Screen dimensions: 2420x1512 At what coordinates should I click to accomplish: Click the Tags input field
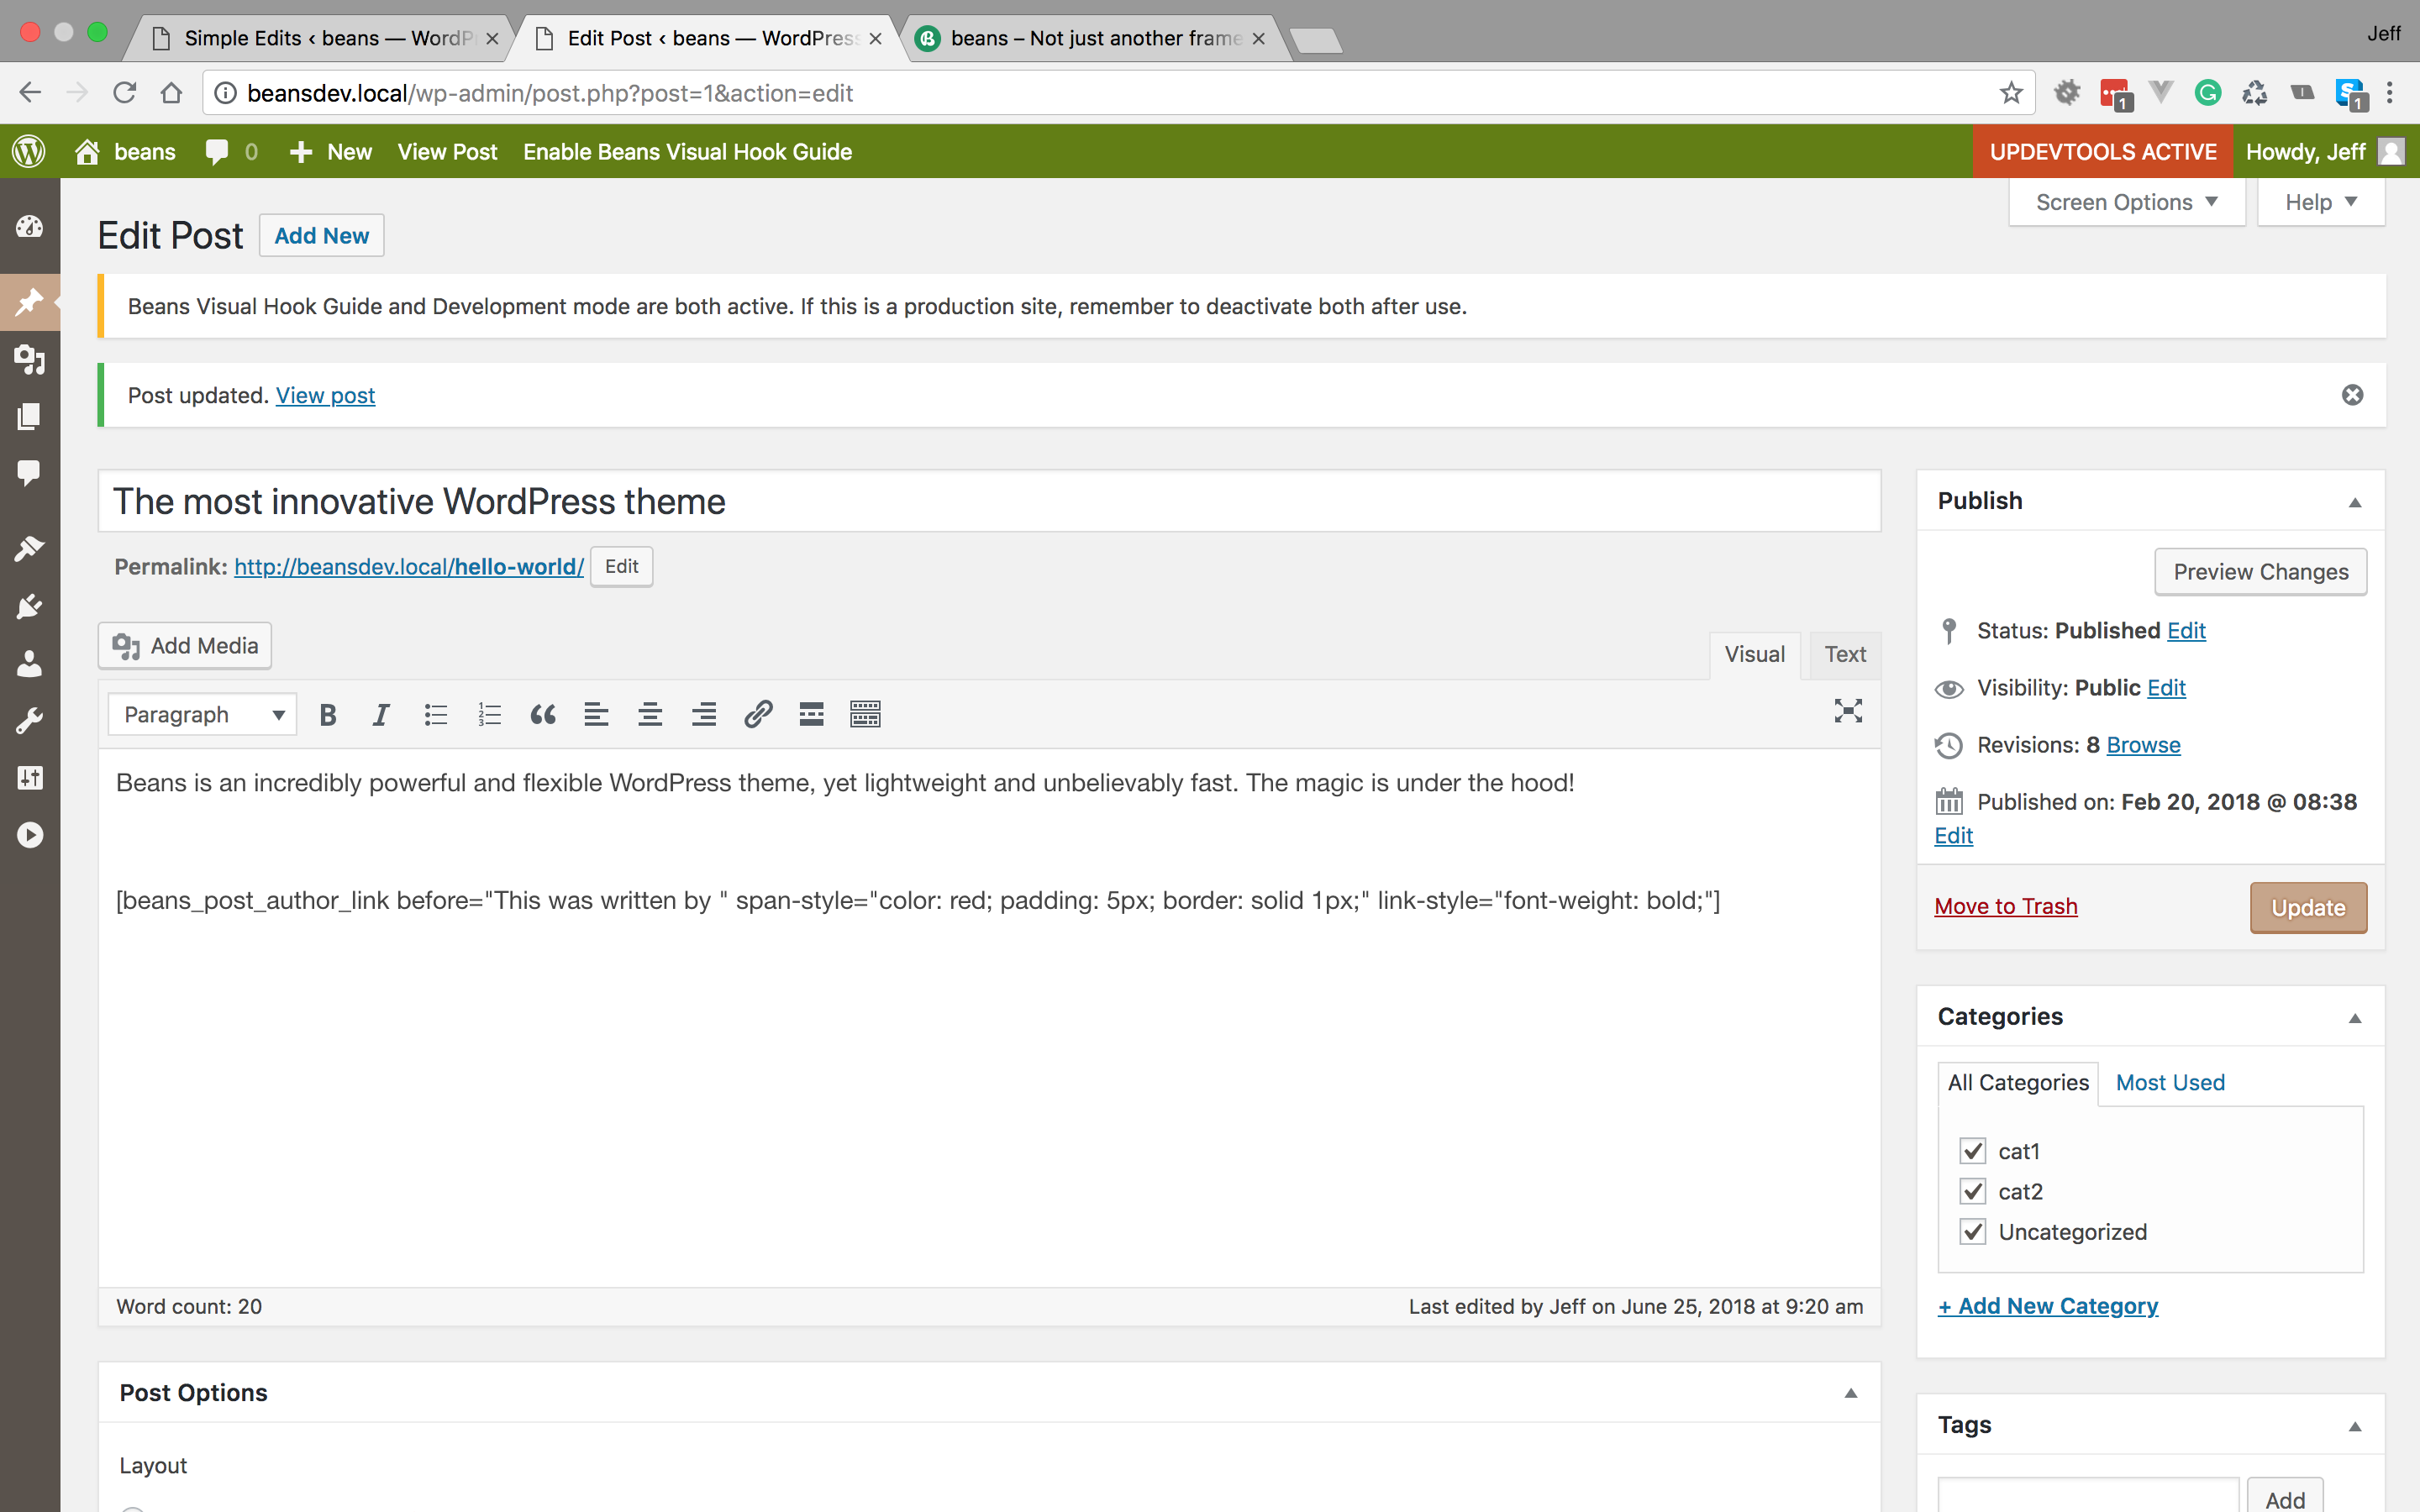pyautogui.click(x=2088, y=1494)
